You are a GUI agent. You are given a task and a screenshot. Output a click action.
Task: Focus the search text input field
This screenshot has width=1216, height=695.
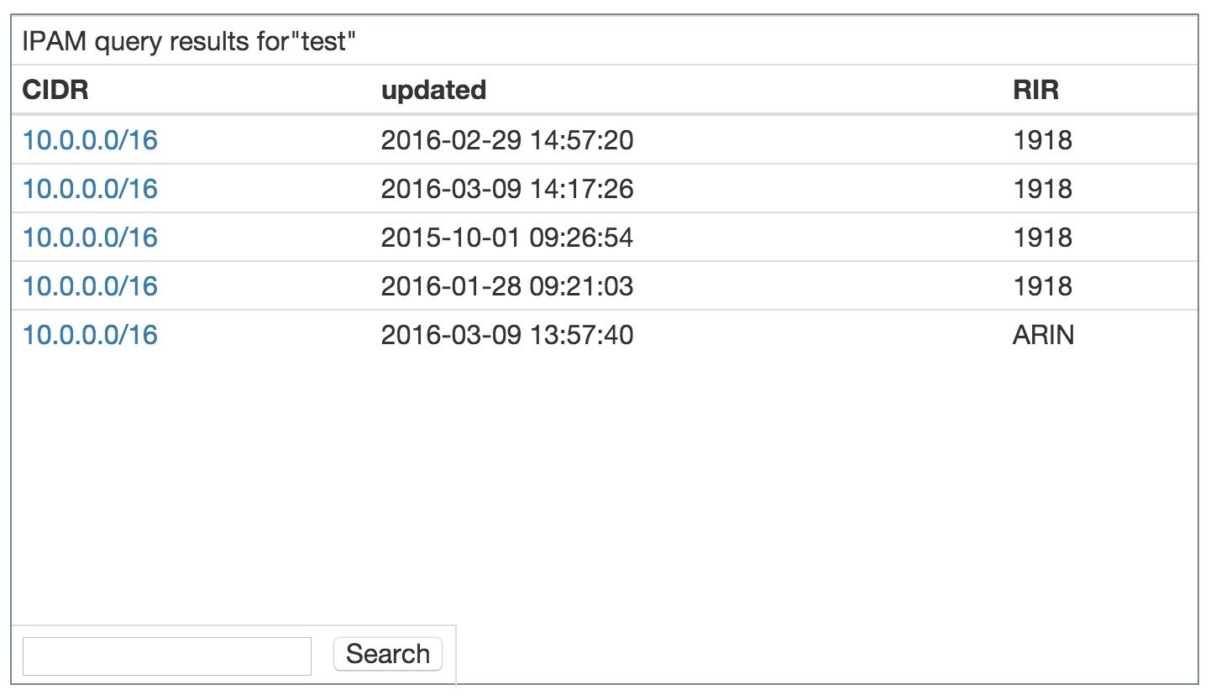(x=166, y=656)
